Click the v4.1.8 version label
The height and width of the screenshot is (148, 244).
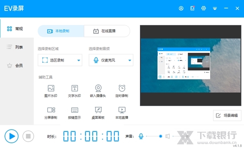237,146
